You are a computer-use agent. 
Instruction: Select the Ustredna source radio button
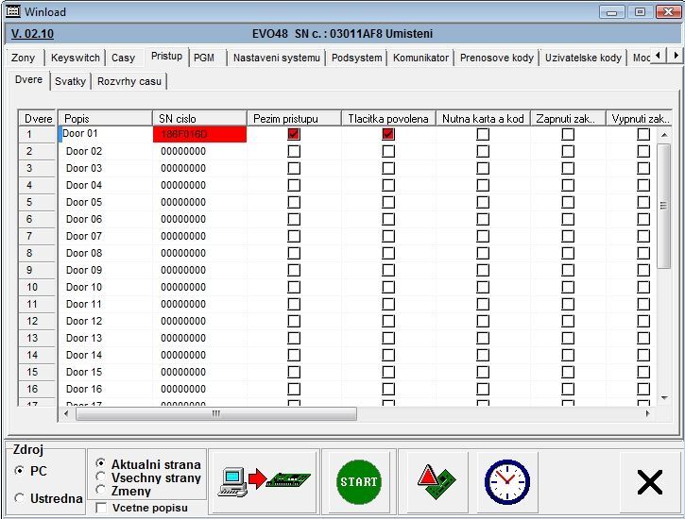pyautogui.click(x=20, y=498)
